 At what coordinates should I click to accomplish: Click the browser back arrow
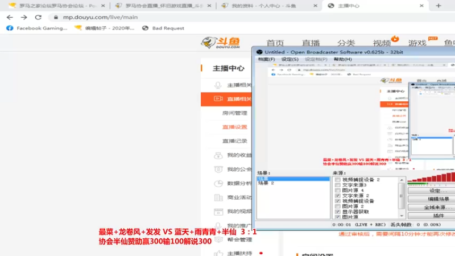[x=10, y=18]
